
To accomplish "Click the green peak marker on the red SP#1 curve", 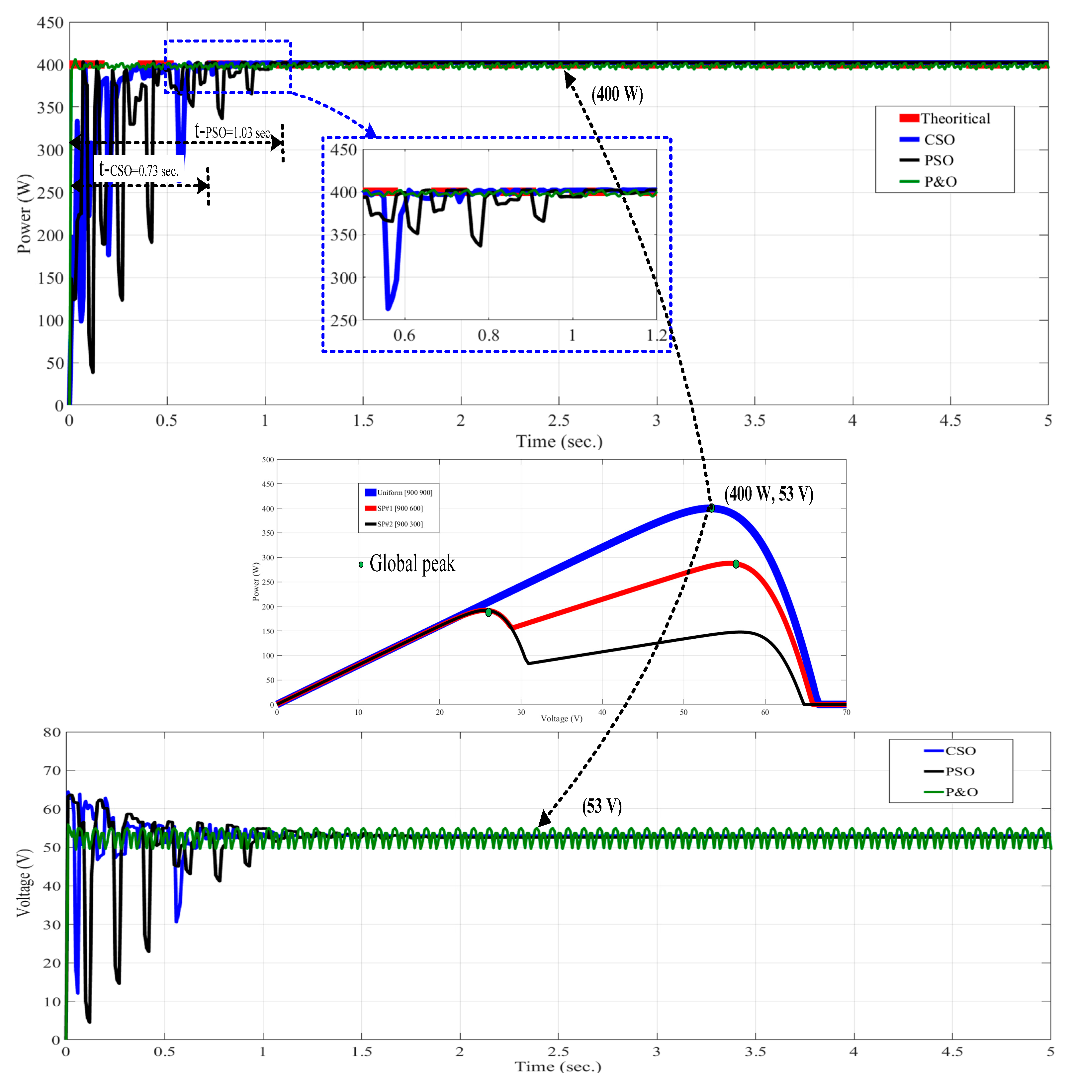I will click(736, 564).
